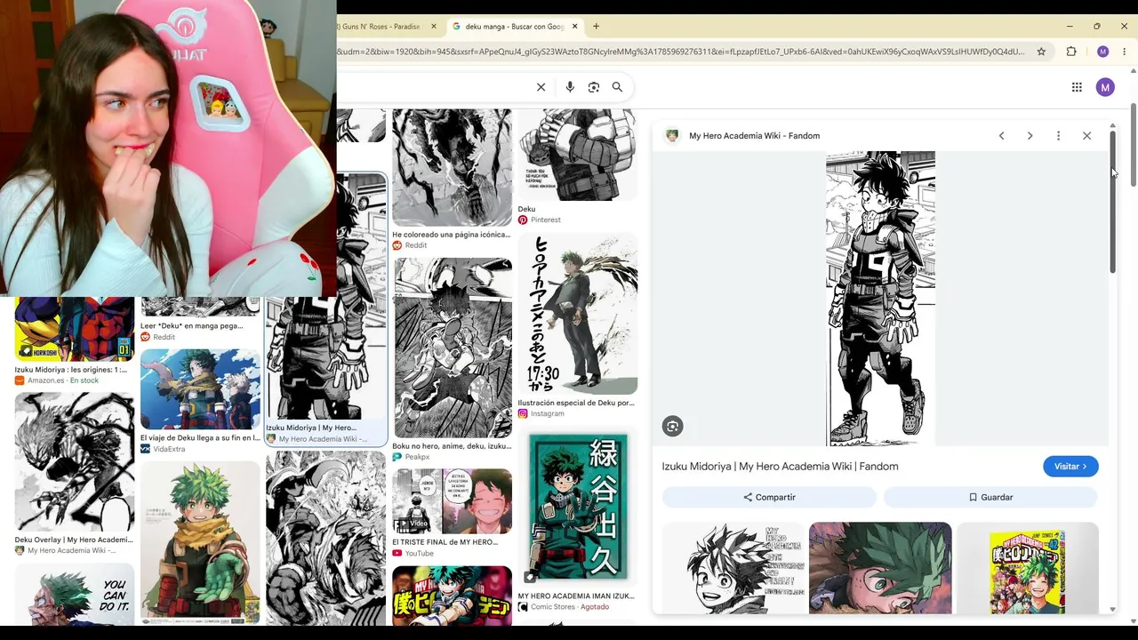Open the Chrome extensions menu
The height and width of the screenshot is (640, 1138).
1071,52
